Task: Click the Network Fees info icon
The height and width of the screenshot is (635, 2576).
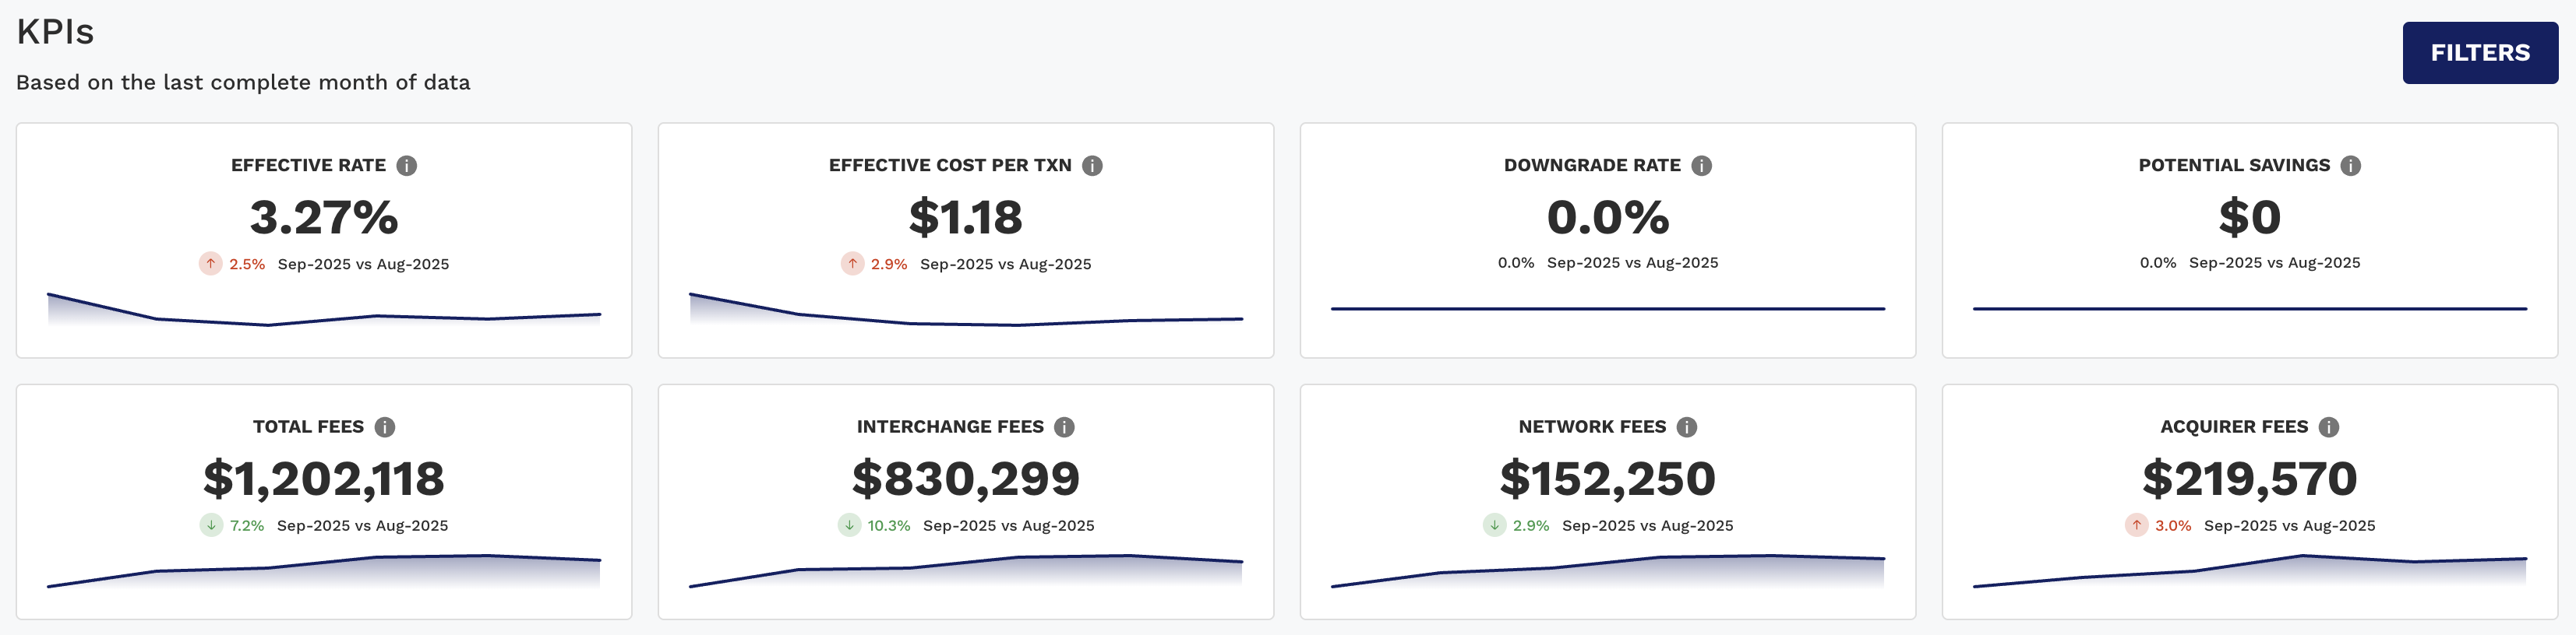Action: pyautogui.click(x=1686, y=427)
